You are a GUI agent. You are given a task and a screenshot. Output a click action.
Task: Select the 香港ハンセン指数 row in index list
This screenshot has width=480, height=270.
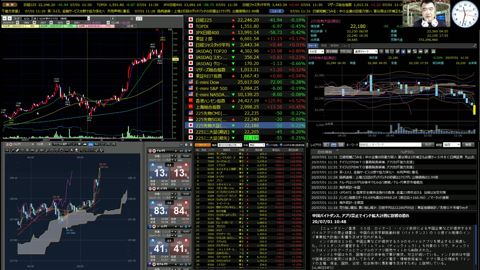pyautogui.click(x=245, y=100)
